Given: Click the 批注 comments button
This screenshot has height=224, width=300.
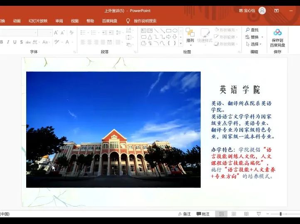Looking at the screenshot, I should (203, 214).
